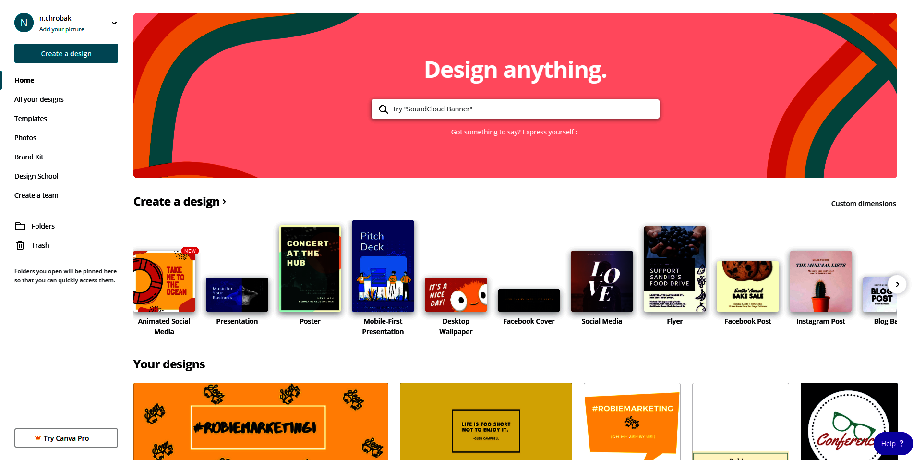Click the Folders icon in sidebar

pyautogui.click(x=20, y=226)
